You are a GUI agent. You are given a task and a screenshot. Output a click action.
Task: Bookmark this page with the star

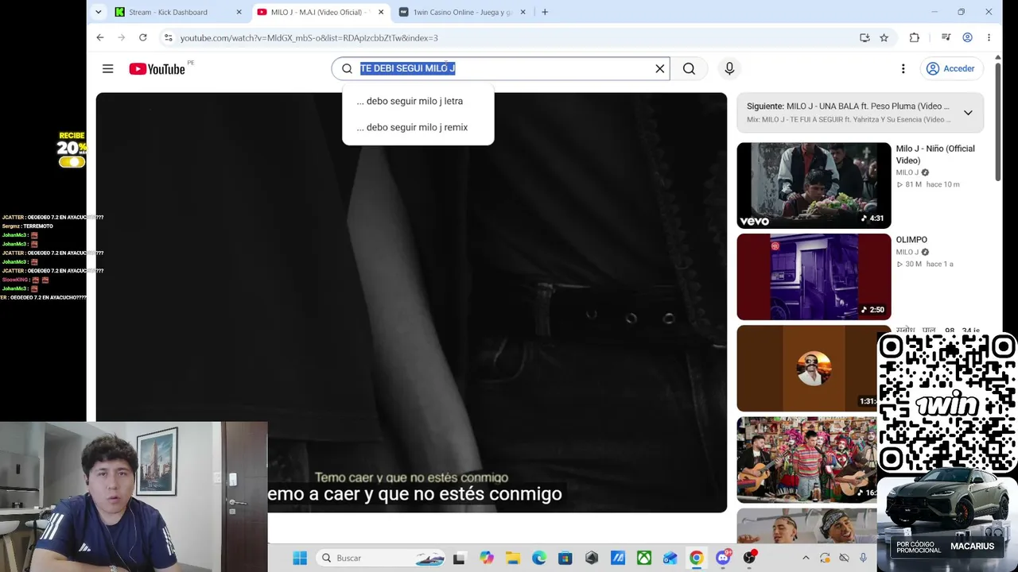884,37
